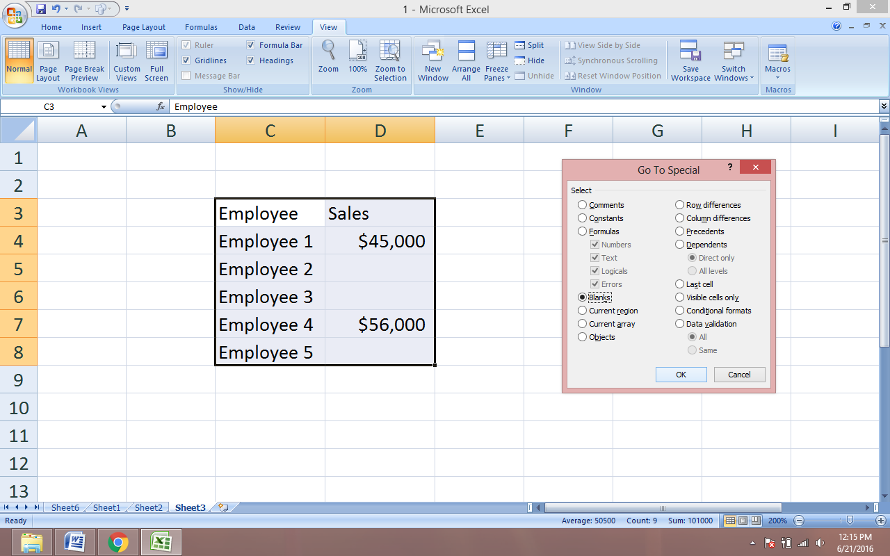Click the insert function fx icon
Viewport: 890px width, 556px height.
(161, 106)
